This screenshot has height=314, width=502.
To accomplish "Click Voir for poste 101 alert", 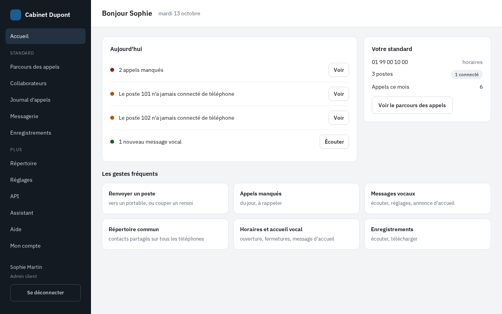I will tap(339, 94).
